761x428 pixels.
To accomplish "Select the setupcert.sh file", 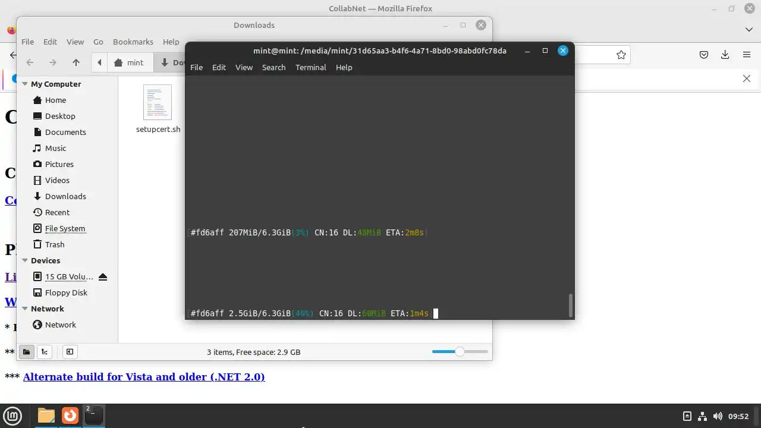I will [158, 109].
